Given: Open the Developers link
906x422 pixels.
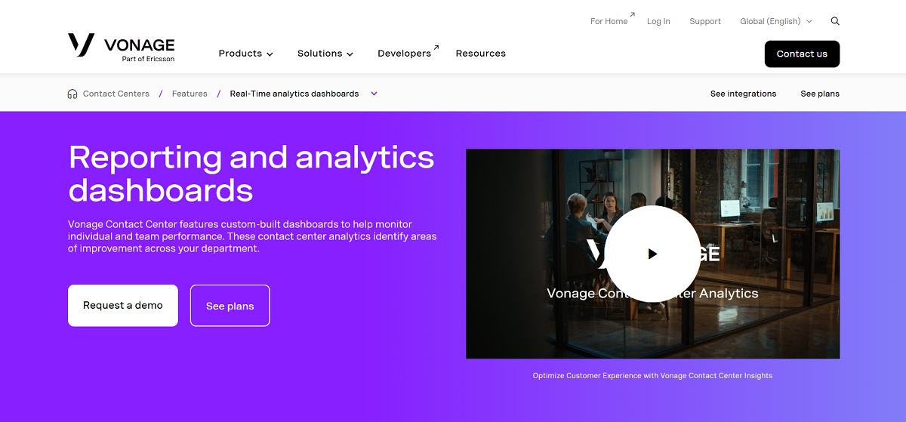Looking at the screenshot, I should tap(408, 53).
